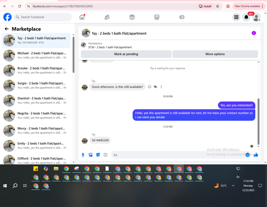Open Windows Start menu
Viewport: 267px width, 207px height.
(5, 186)
